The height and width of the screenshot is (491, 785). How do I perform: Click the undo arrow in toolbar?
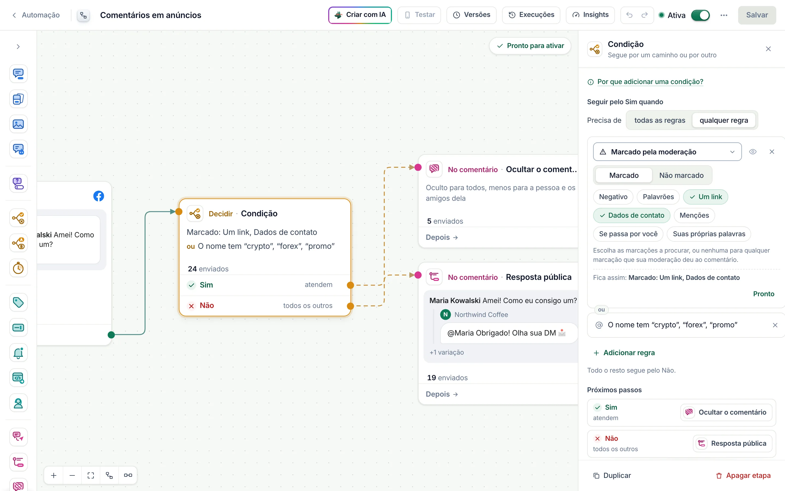pyautogui.click(x=629, y=15)
